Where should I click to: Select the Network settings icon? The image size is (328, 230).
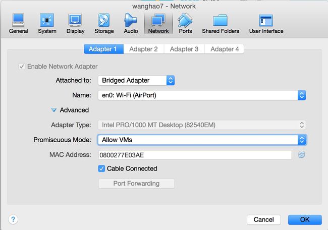click(158, 23)
